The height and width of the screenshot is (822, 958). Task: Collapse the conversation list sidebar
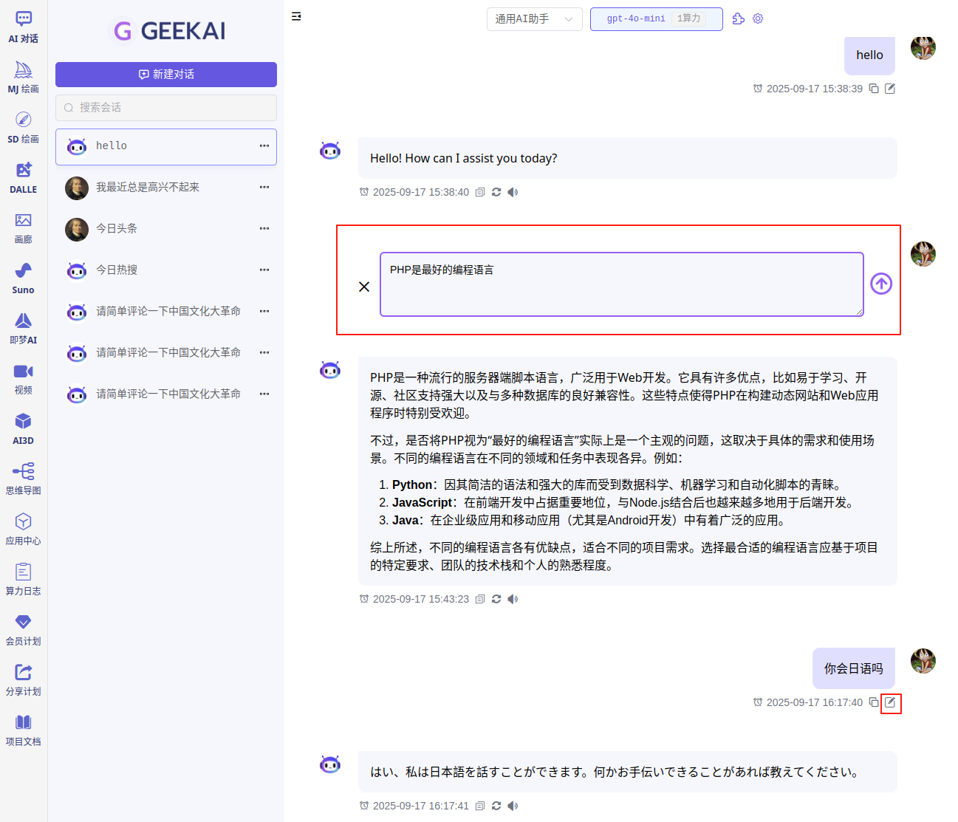[296, 16]
